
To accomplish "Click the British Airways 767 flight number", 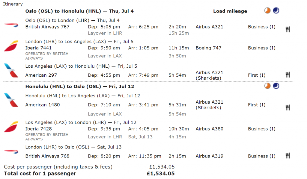I will click(47, 27).
